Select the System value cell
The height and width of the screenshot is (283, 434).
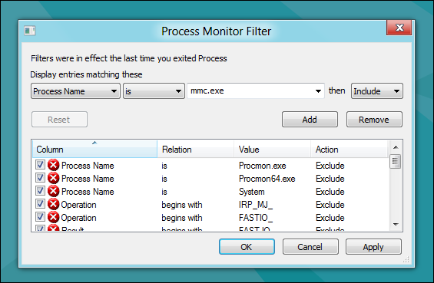tap(252, 192)
